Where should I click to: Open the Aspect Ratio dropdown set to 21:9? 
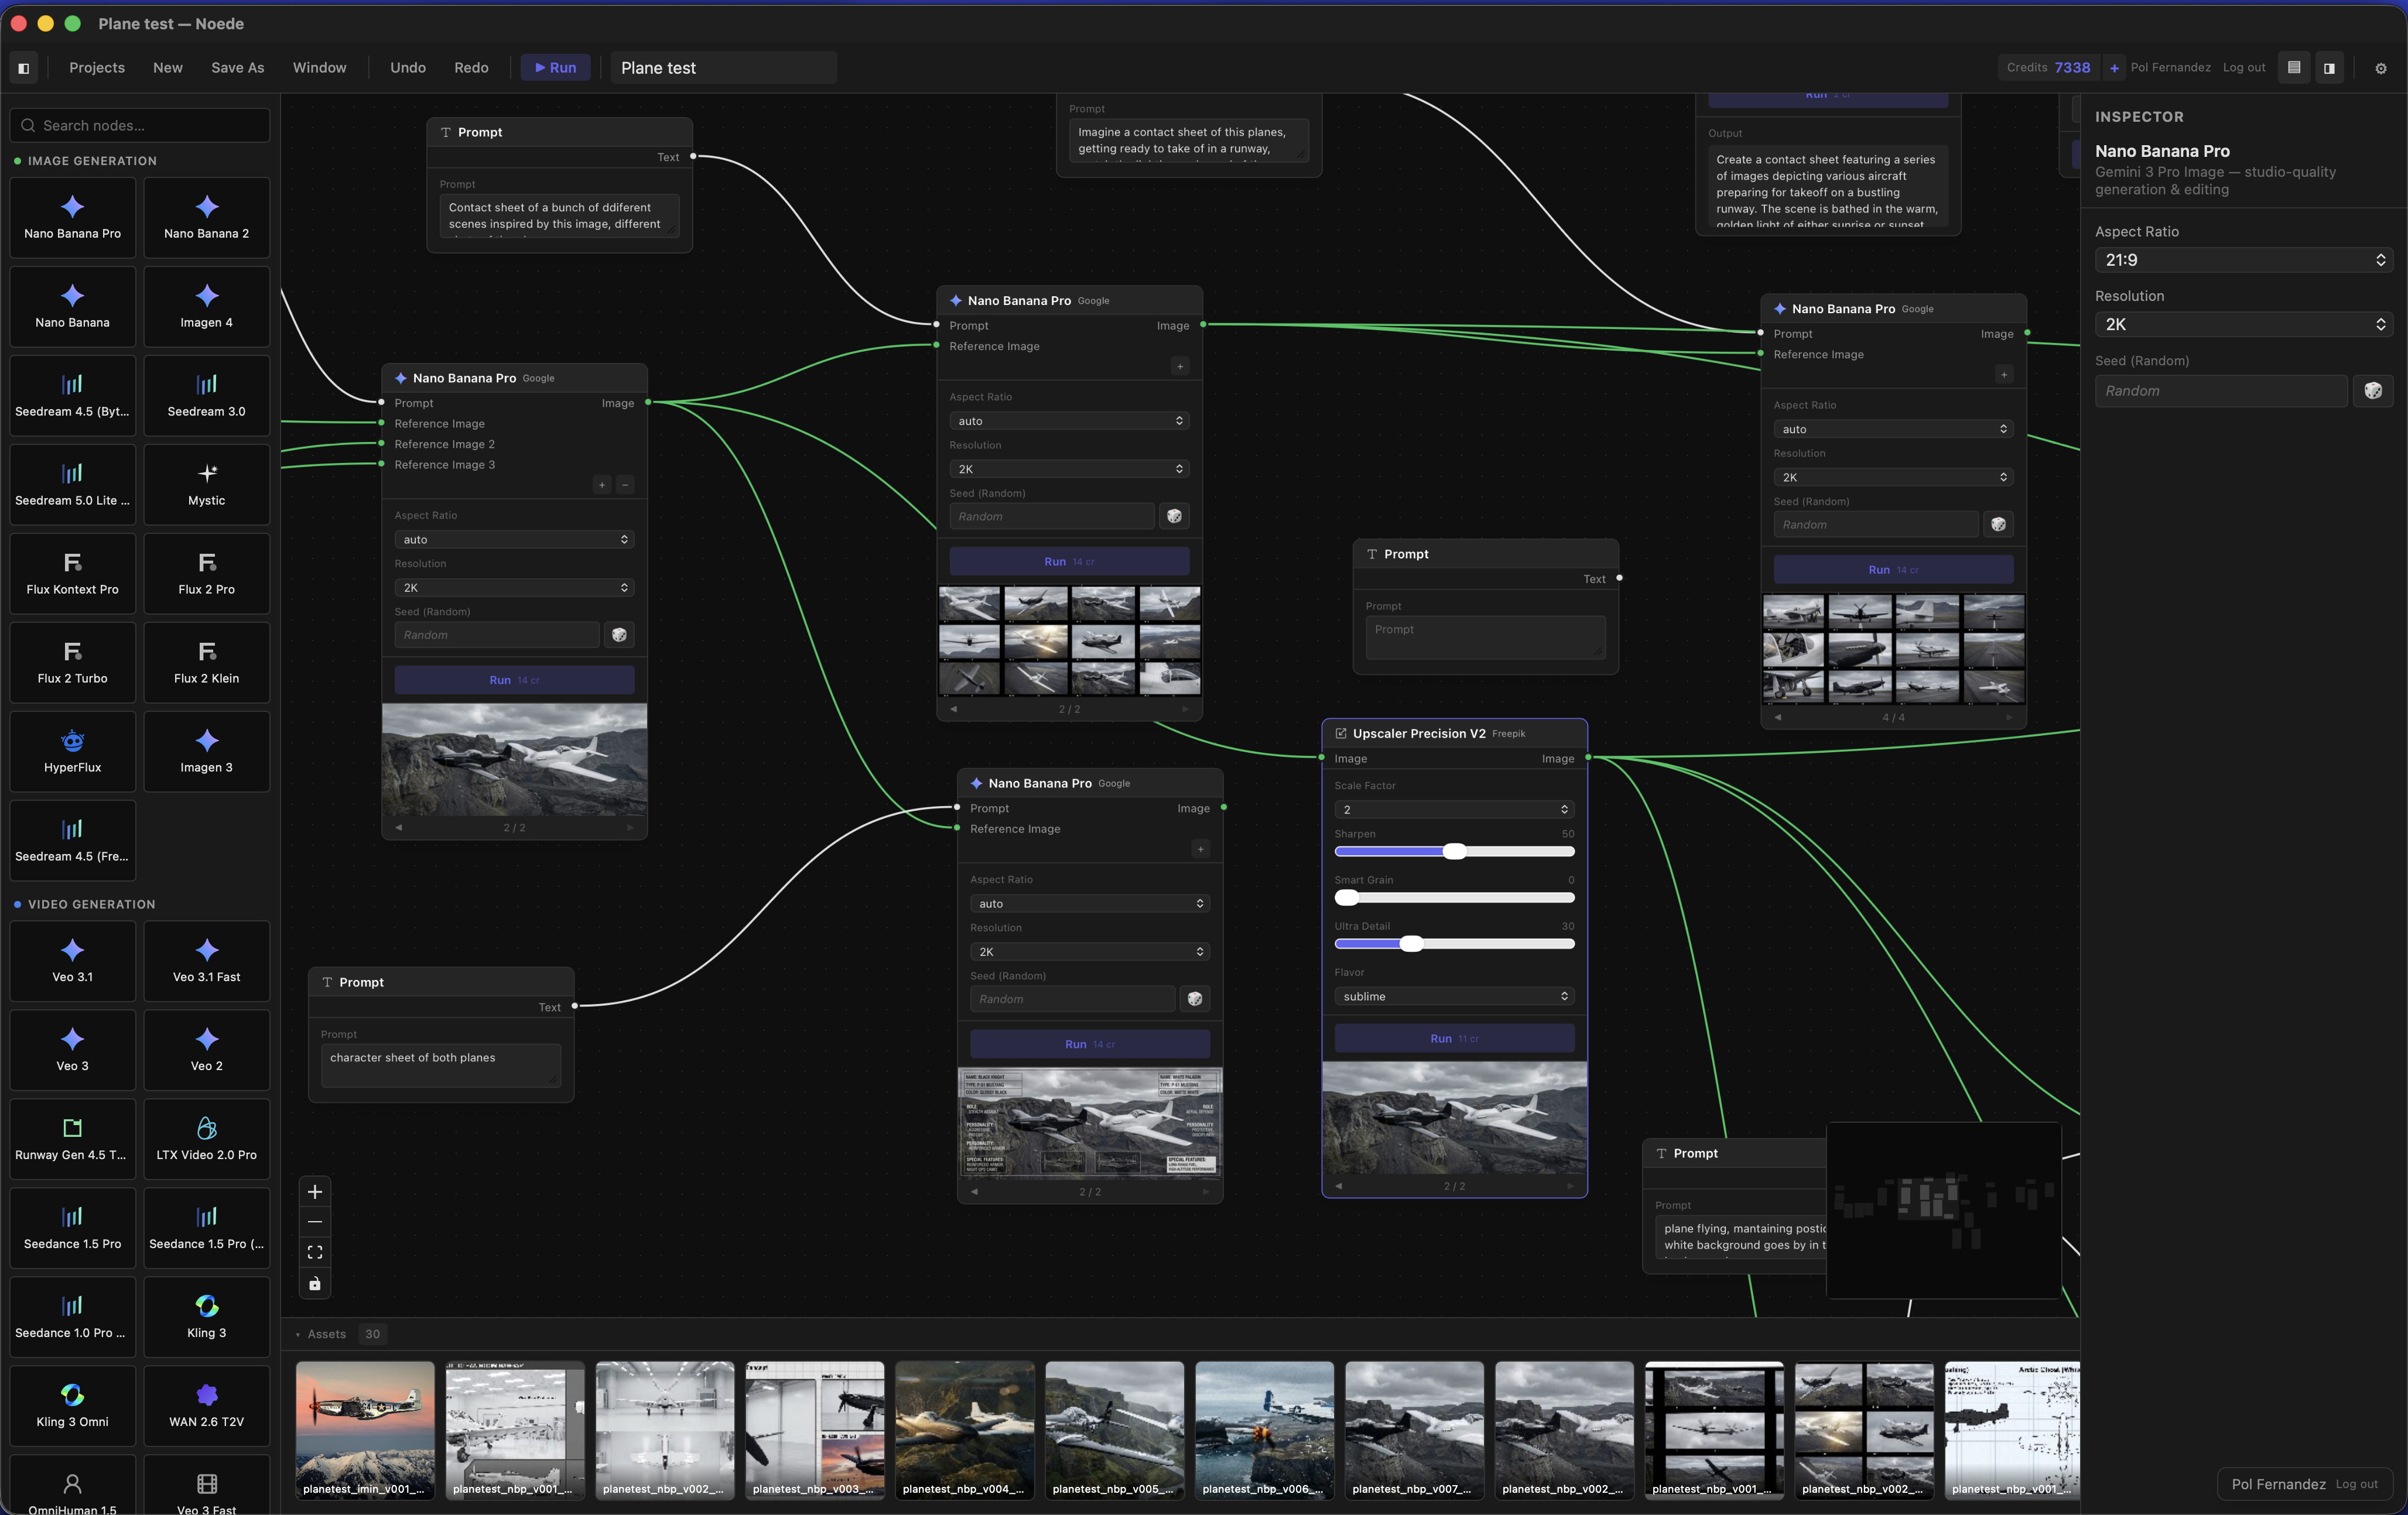coord(2243,260)
